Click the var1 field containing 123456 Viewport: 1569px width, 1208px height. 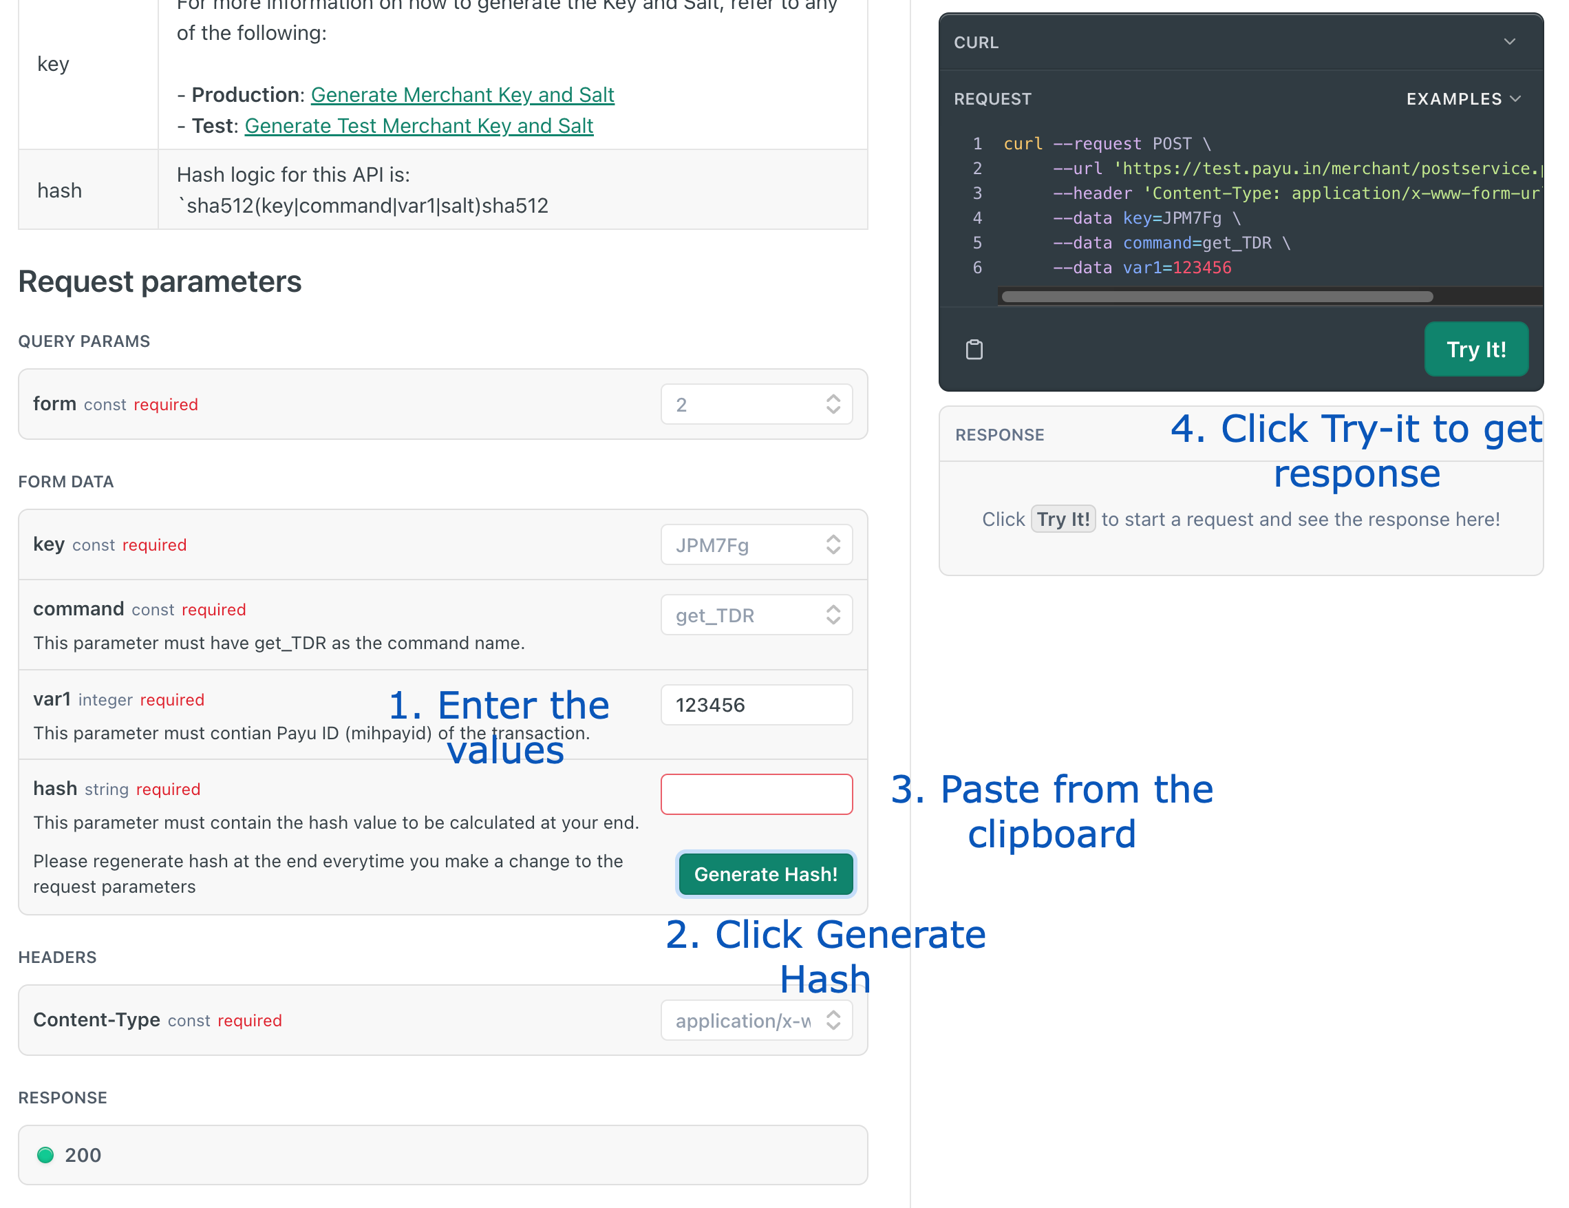click(x=756, y=705)
